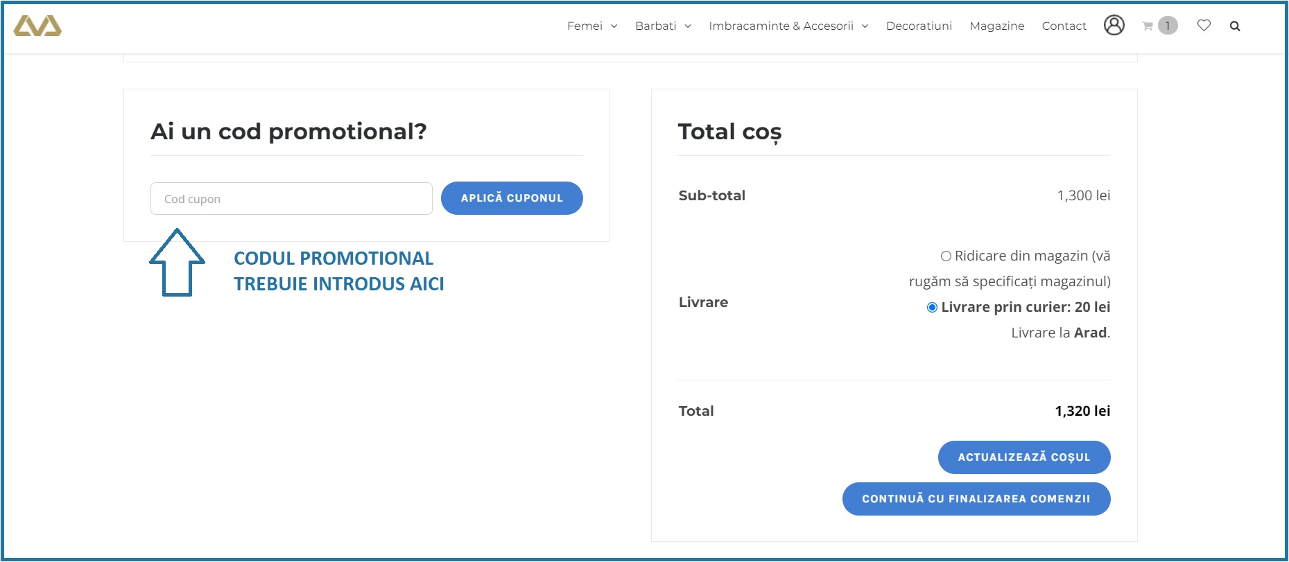Click the 1,300 lei sub-total value
Image resolution: width=1289 pixels, height=562 pixels.
[x=1083, y=195]
